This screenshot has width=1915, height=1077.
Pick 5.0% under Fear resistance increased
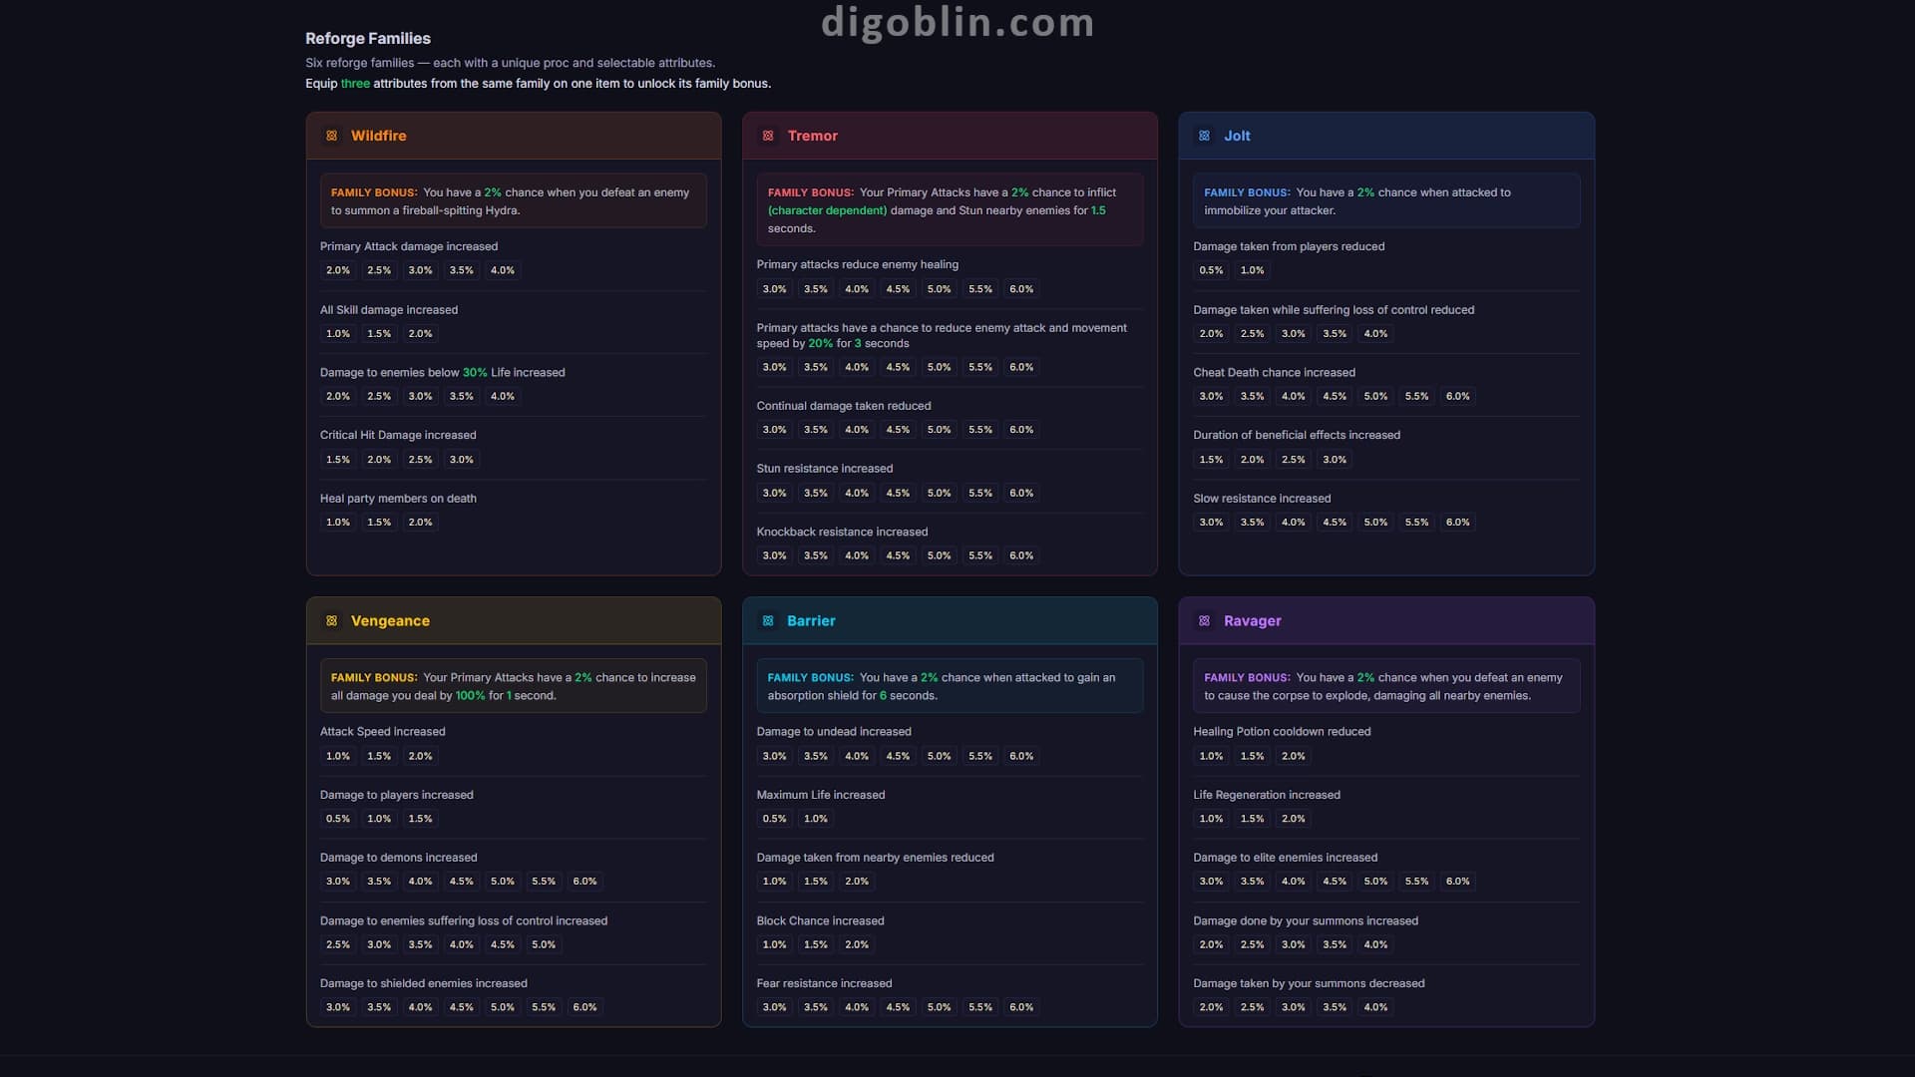tap(940, 1007)
